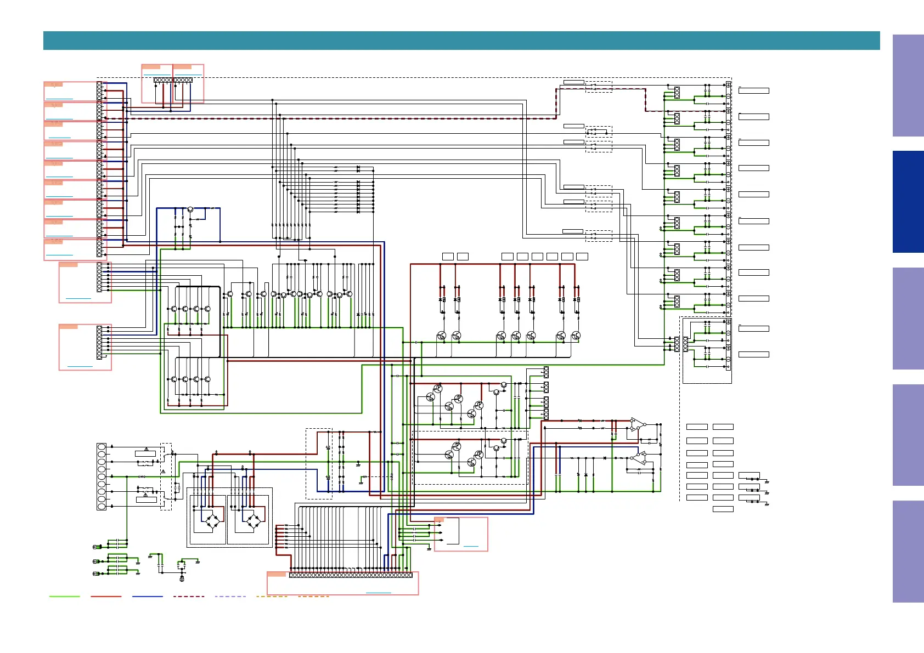The width and height of the screenshot is (924, 653).
Task: Open the right link in the top twin connector box
Action: pos(189,74)
